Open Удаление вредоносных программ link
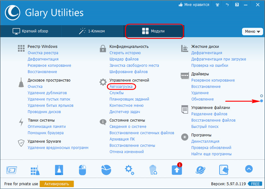Screen dimensions: 265x189 coord(58,148)
